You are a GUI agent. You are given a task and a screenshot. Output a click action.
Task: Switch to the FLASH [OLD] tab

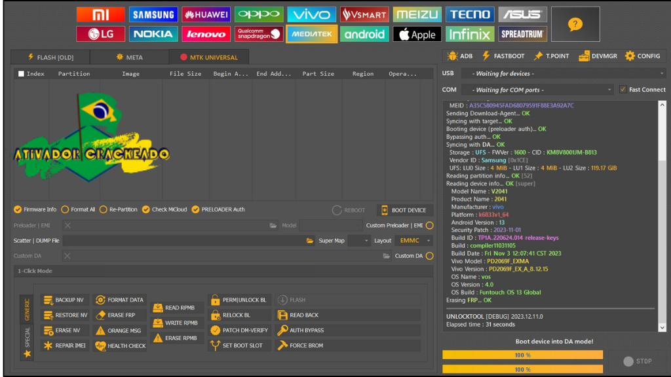coord(50,58)
